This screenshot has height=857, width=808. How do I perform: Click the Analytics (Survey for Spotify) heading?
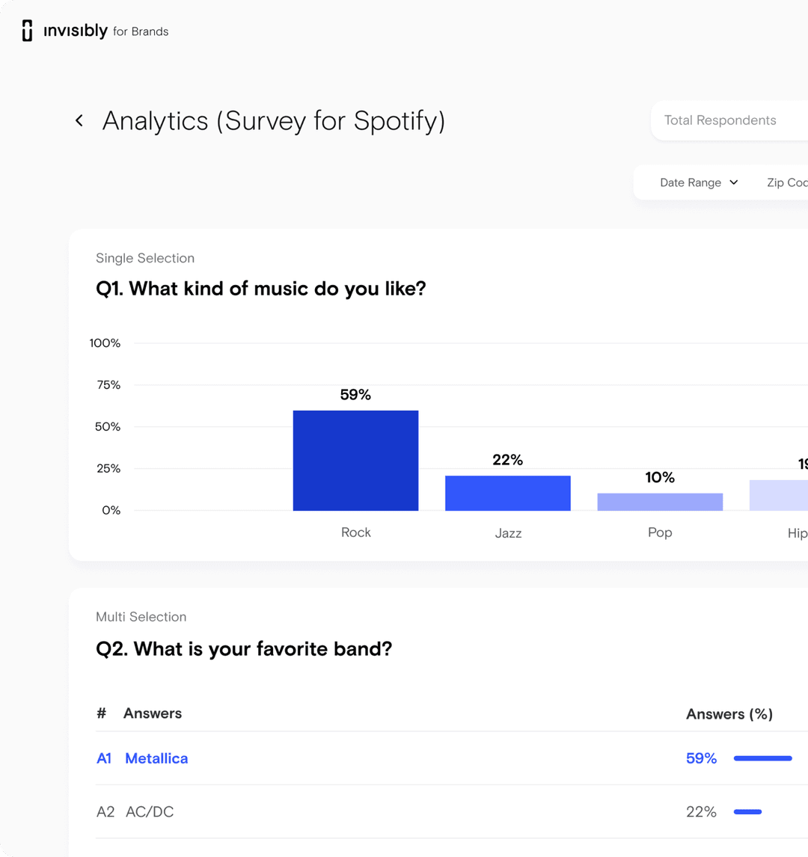(x=273, y=120)
